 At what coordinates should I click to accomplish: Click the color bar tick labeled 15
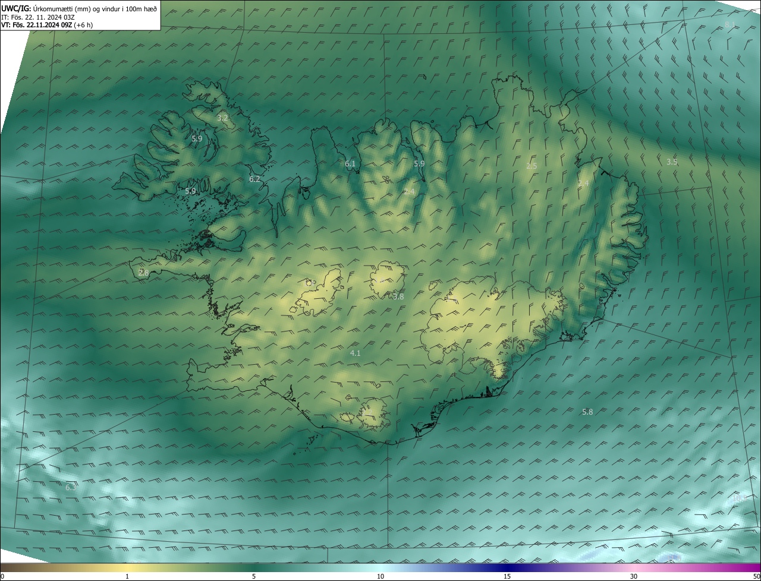[x=507, y=576]
